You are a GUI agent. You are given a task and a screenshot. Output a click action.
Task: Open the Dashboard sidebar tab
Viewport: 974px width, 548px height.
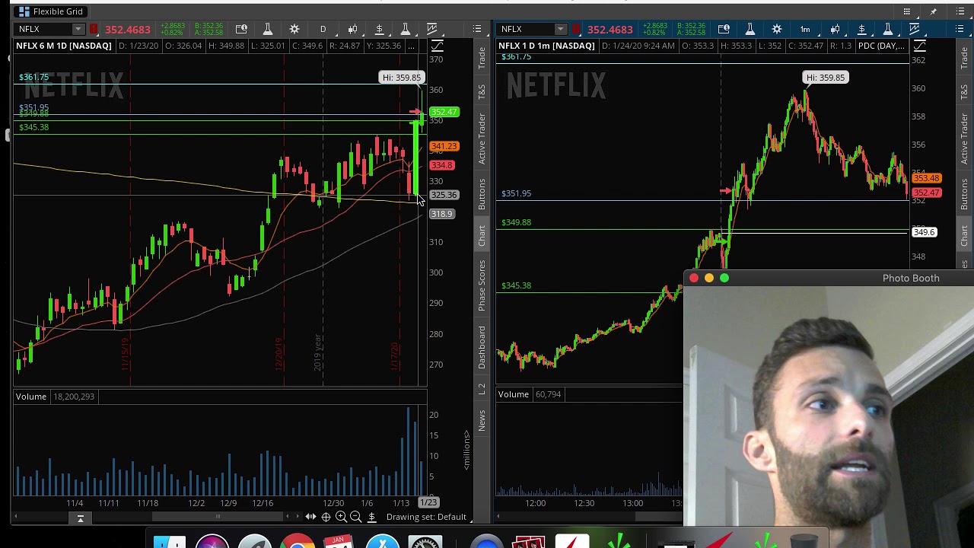482,347
